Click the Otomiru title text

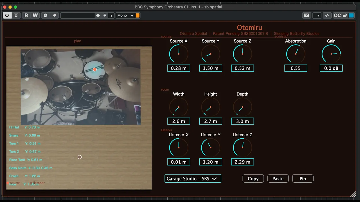click(x=249, y=27)
